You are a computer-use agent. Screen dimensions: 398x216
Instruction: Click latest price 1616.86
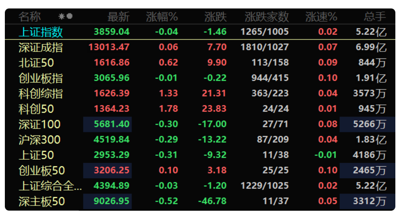112,62
